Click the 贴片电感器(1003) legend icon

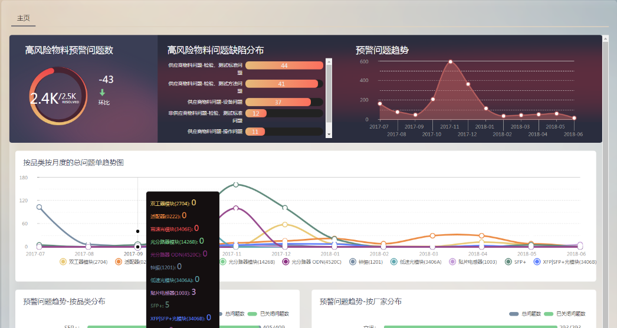coord(452,262)
